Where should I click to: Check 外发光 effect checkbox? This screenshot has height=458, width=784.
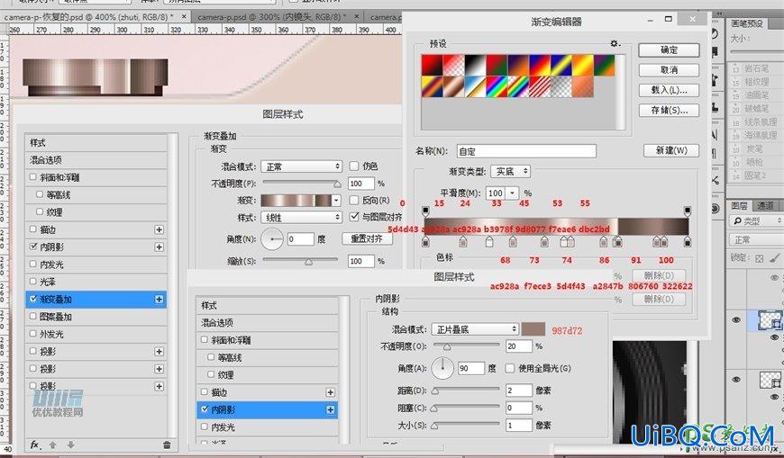coord(33,334)
